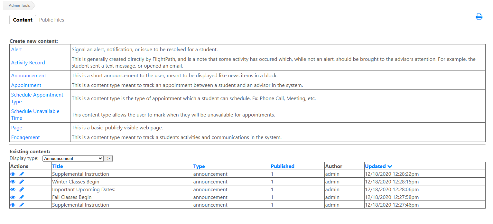Viewport: 493px width, 224px height.
Task: Open the Admin Tools breadcrumb
Action: tap(19, 5)
